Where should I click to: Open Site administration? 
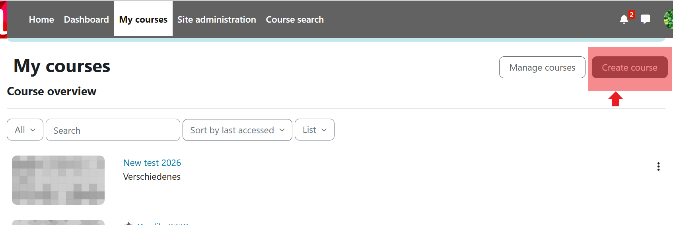point(216,19)
